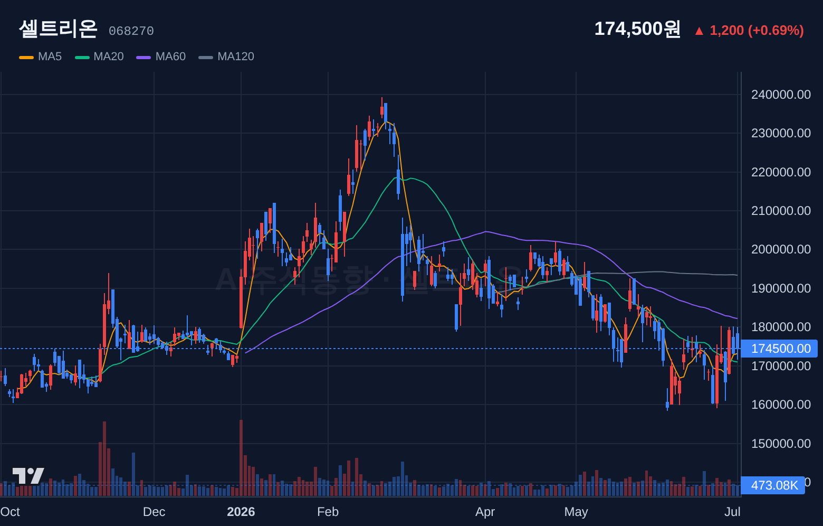This screenshot has height=526, width=823.
Task: Click the gray MA120 line swatch
Action: coord(206,57)
